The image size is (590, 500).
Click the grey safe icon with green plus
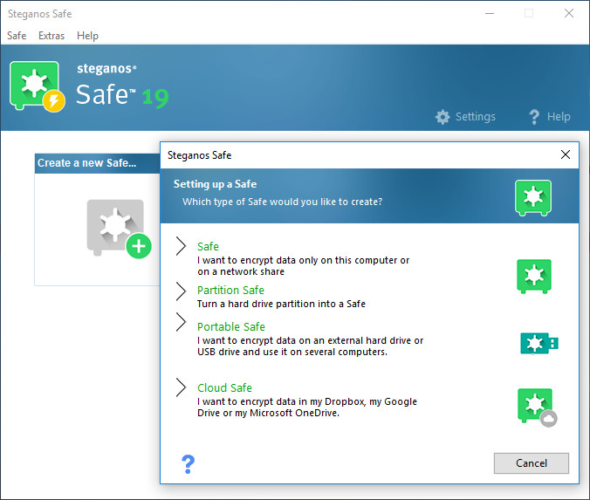tap(120, 229)
